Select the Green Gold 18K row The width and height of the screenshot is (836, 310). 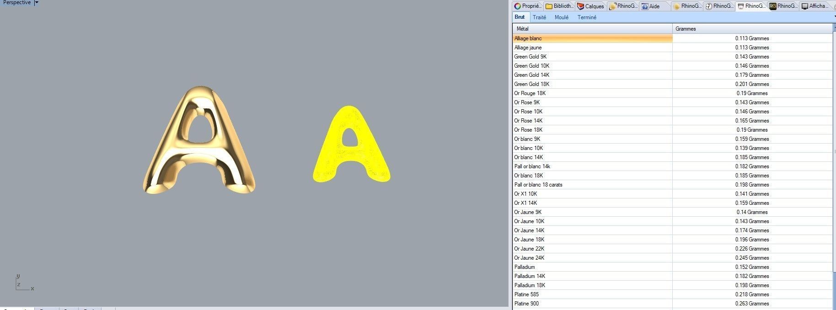tap(672, 84)
